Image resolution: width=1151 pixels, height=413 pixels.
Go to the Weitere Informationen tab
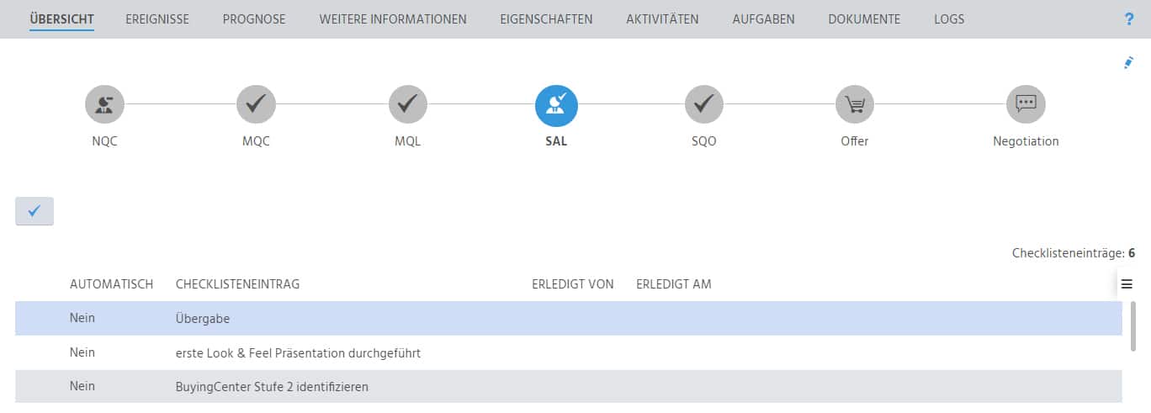(393, 19)
